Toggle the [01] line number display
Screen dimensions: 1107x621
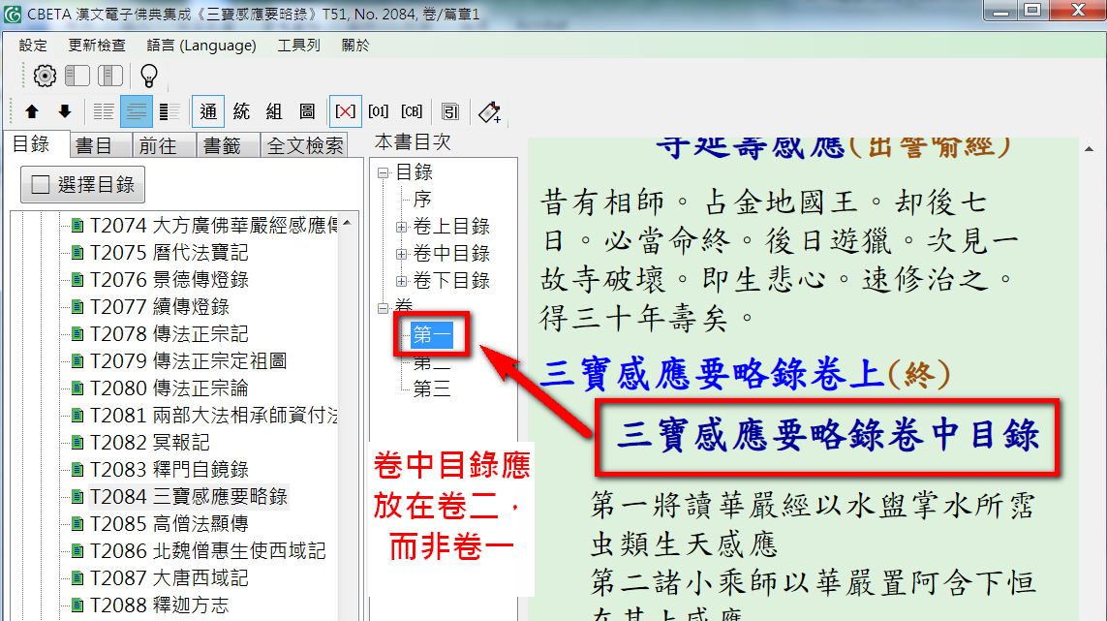[378, 111]
